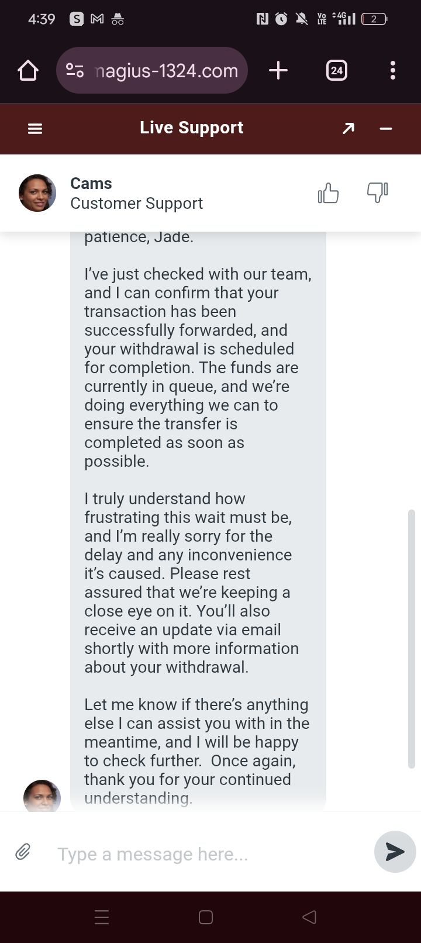Viewport: 421px width, 943px height.
Task: Tap Android home navigation button
Action: coord(206,917)
